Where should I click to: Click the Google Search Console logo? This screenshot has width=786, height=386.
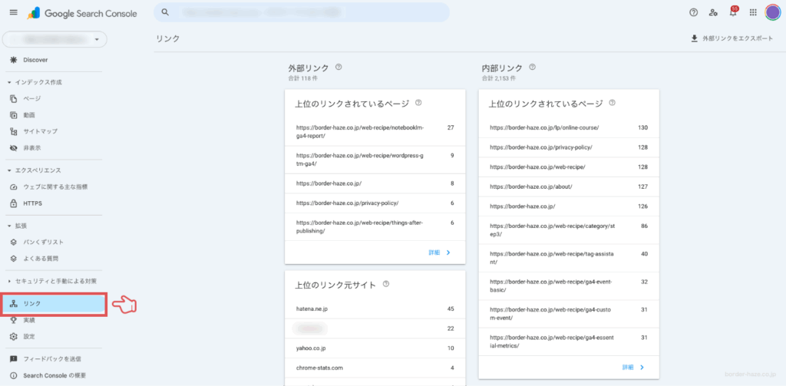click(x=82, y=14)
